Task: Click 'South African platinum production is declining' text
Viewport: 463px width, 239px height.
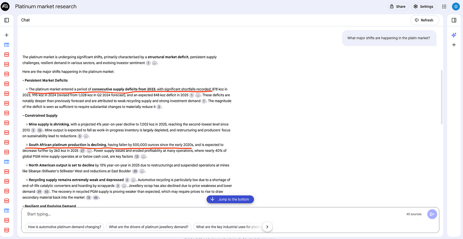Action: coord(67,145)
